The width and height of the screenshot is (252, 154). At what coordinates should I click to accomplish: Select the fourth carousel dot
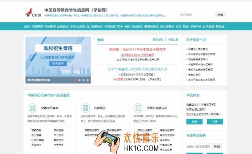[88, 80]
